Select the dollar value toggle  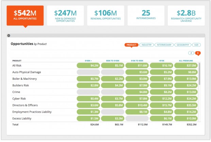(197, 53)
